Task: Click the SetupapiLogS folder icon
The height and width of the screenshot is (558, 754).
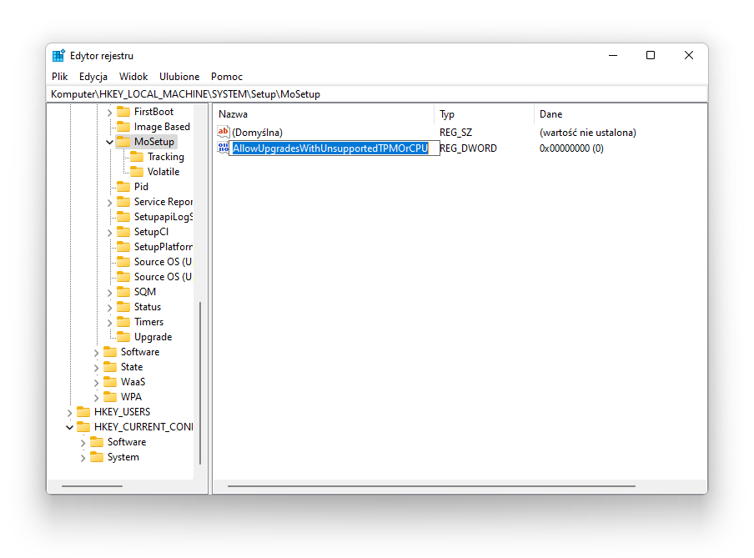Action: (x=123, y=217)
